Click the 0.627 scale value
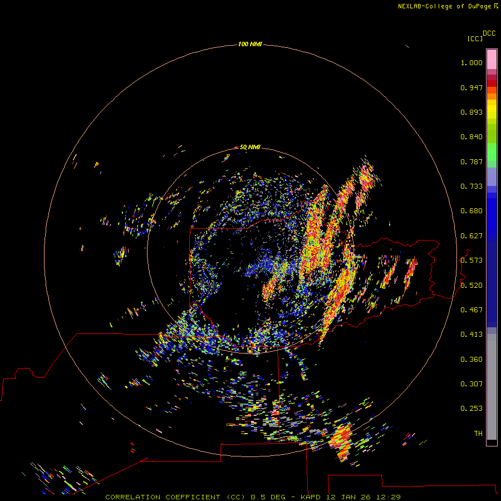Image resolution: width=501 pixels, height=501 pixels. pyautogui.click(x=471, y=236)
